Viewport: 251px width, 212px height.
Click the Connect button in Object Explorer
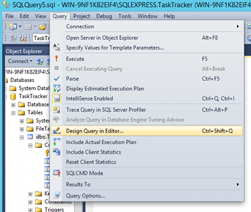tap(20, 61)
